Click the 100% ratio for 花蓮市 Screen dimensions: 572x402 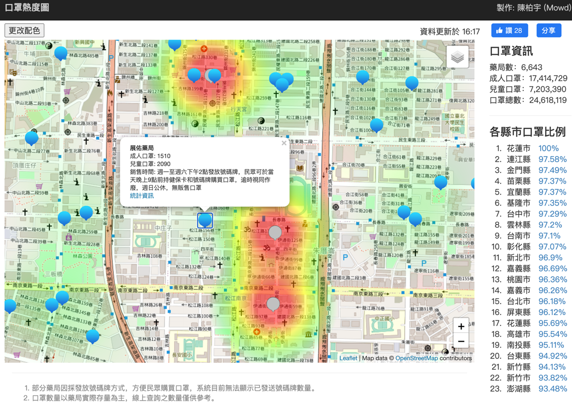tap(548, 148)
